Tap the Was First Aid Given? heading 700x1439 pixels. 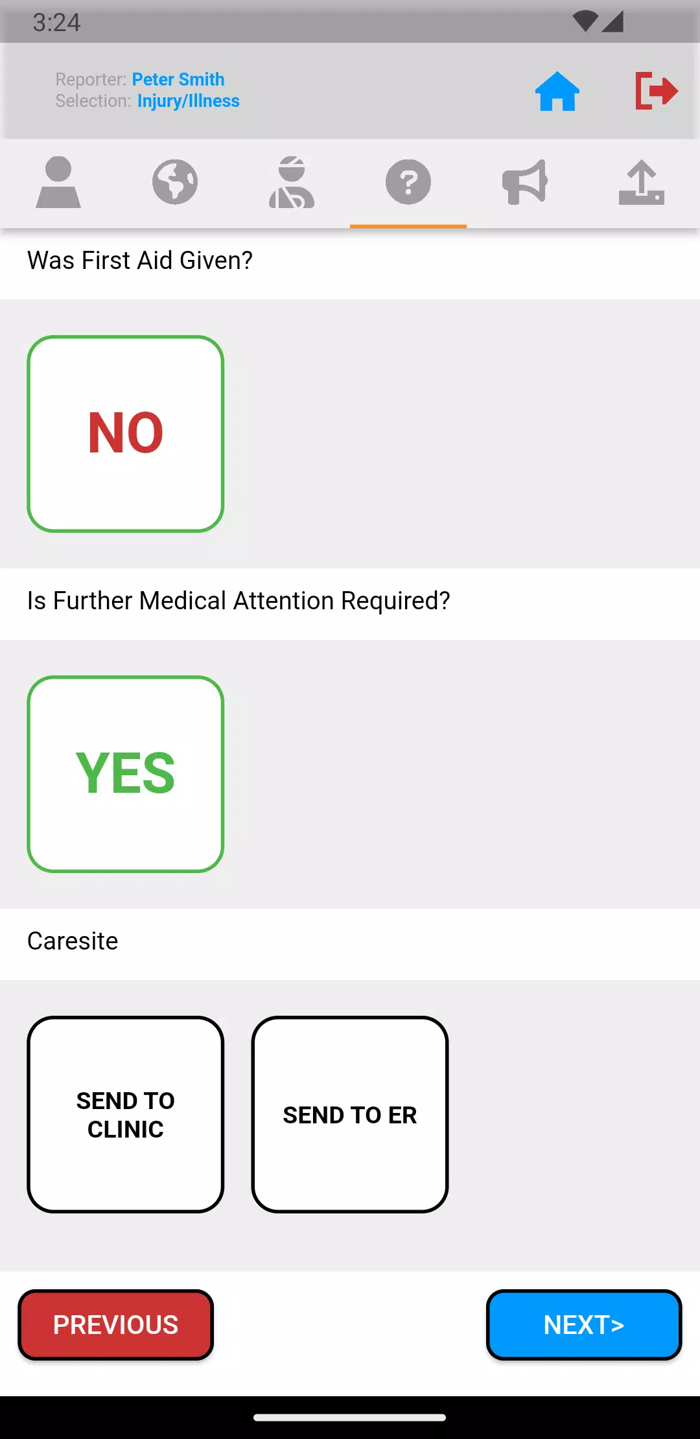click(x=140, y=261)
